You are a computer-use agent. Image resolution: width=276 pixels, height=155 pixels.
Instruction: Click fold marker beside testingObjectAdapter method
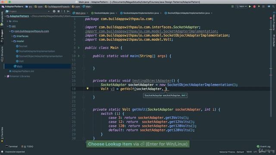[84, 81]
